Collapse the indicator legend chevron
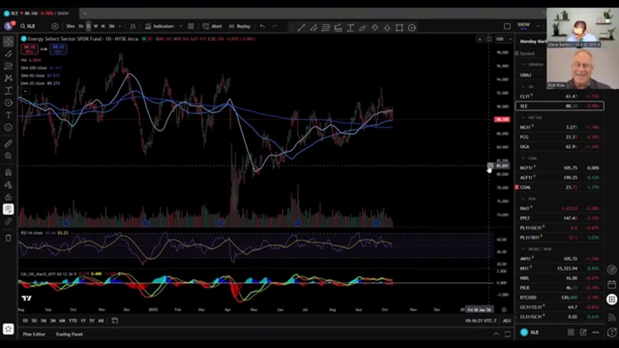 tap(25, 91)
